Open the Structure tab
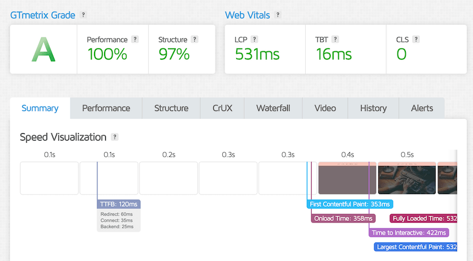473x261 pixels. [171, 108]
